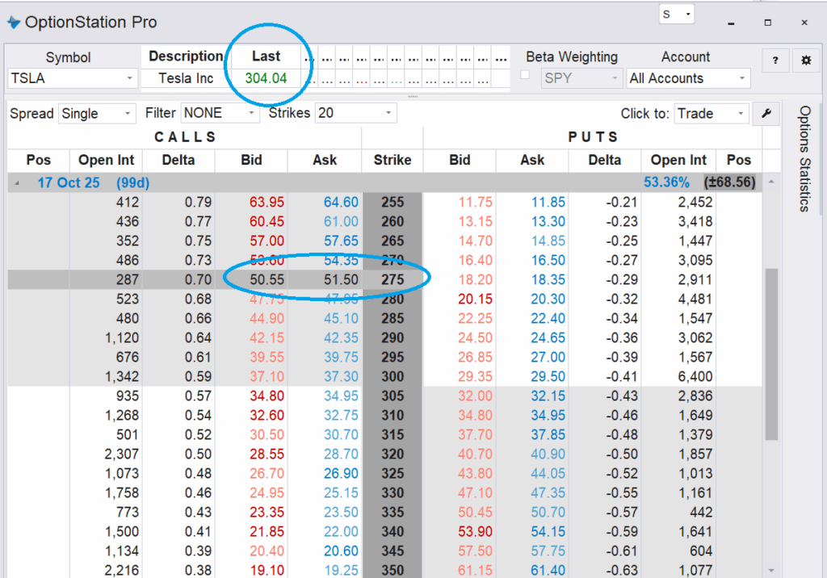Click put bid 11.75 at strike 255
Viewport: 827px width, 578px height.
click(475, 202)
